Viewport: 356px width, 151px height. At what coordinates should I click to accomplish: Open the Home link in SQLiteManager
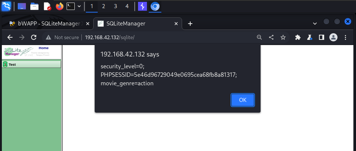coord(44,48)
